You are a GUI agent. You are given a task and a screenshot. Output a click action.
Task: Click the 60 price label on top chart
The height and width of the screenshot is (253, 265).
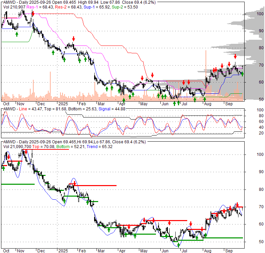coord(261,82)
